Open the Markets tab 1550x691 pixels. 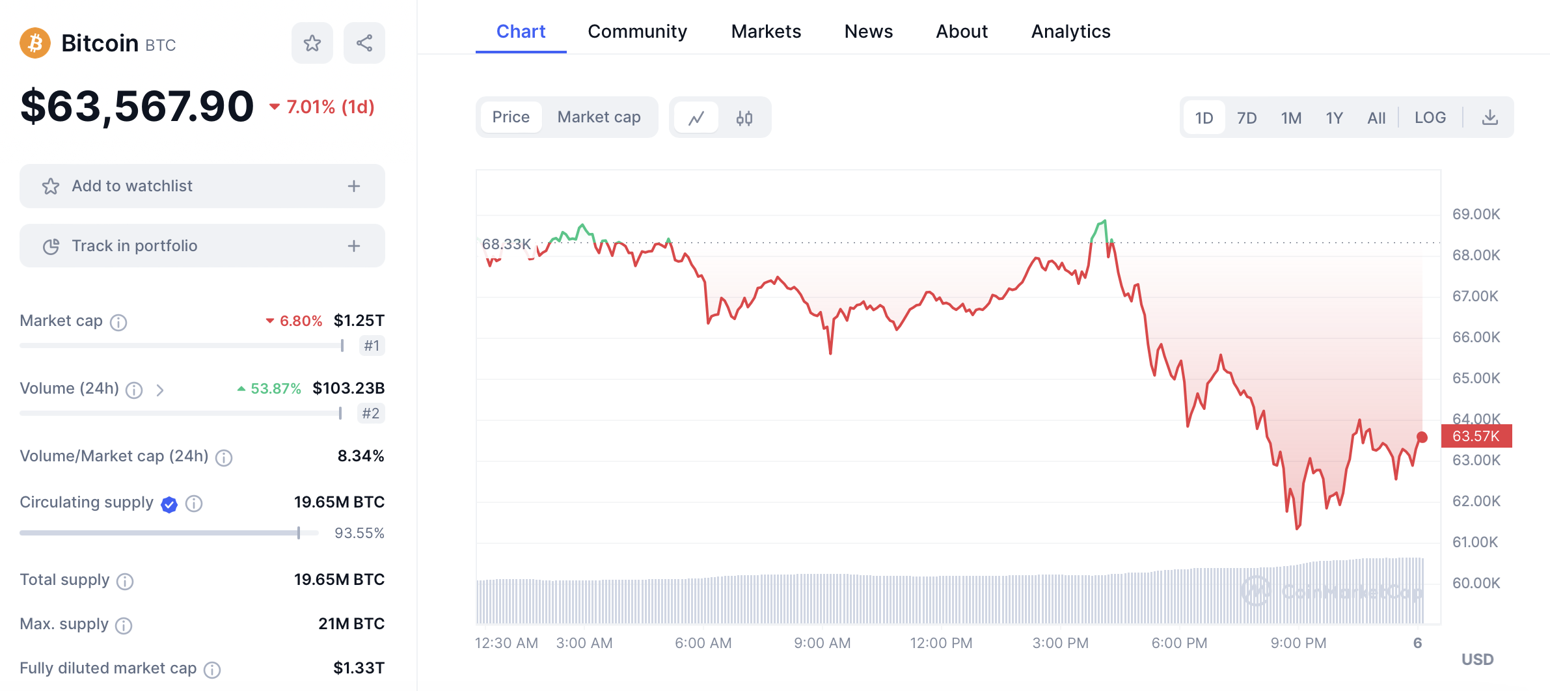pyautogui.click(x=766, y=31)
